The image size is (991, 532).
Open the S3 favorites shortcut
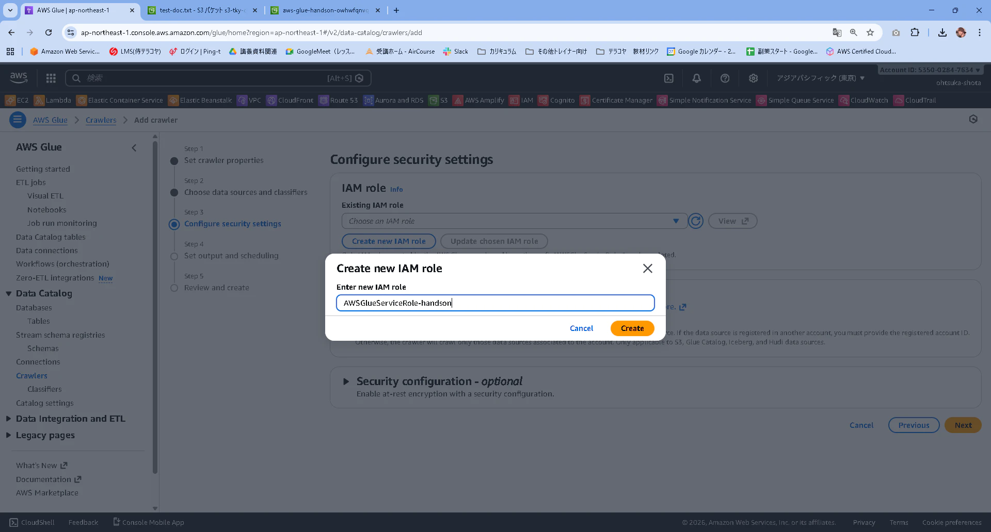(438, 101)
